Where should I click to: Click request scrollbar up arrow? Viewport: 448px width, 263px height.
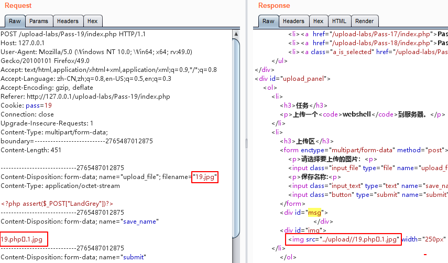click(x=236, y=34)
